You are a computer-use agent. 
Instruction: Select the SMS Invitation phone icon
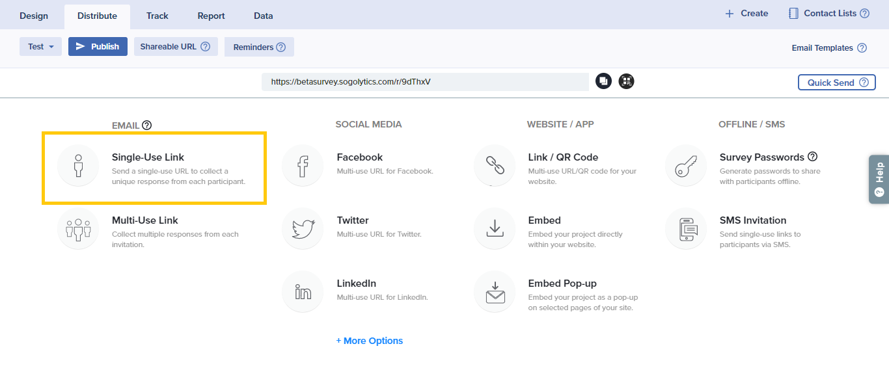(x=686, y=228)
